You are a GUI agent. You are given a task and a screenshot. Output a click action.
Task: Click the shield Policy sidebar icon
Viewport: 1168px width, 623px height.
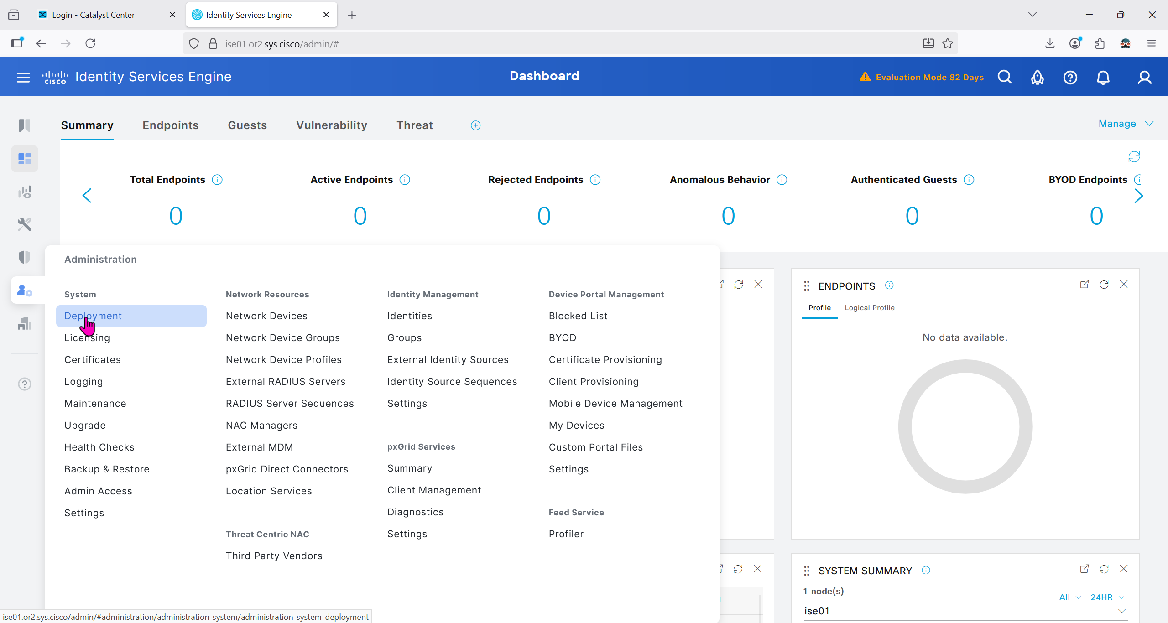pos(25,257)
